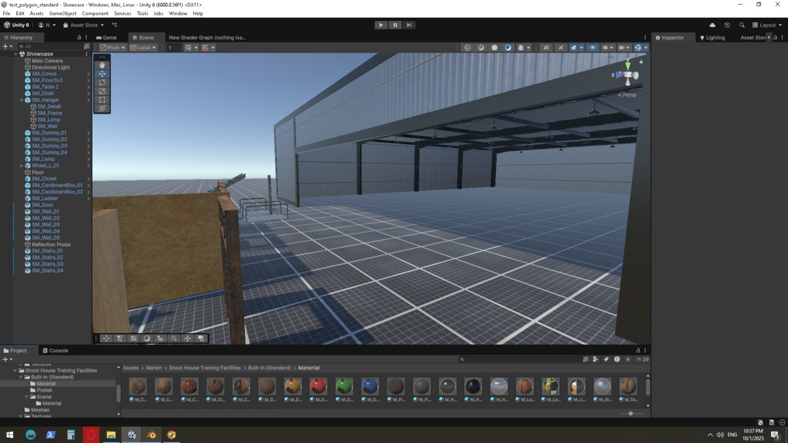Collapse the SM_Hangar tree item

[21, 100]
